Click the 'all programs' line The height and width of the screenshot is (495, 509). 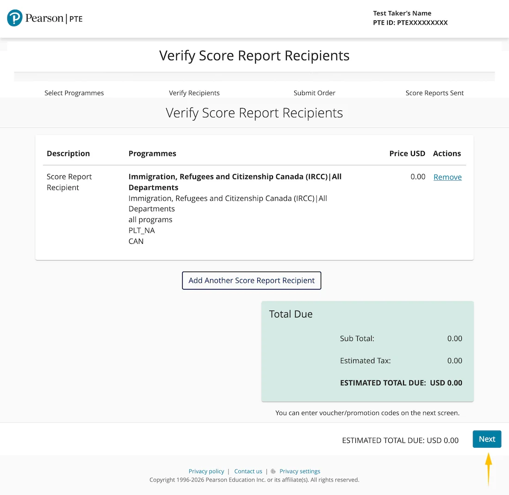point(150,220)
